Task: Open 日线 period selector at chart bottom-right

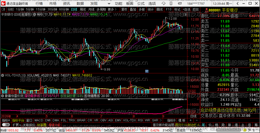Action: pyautogui.click(x=193, y=116)
